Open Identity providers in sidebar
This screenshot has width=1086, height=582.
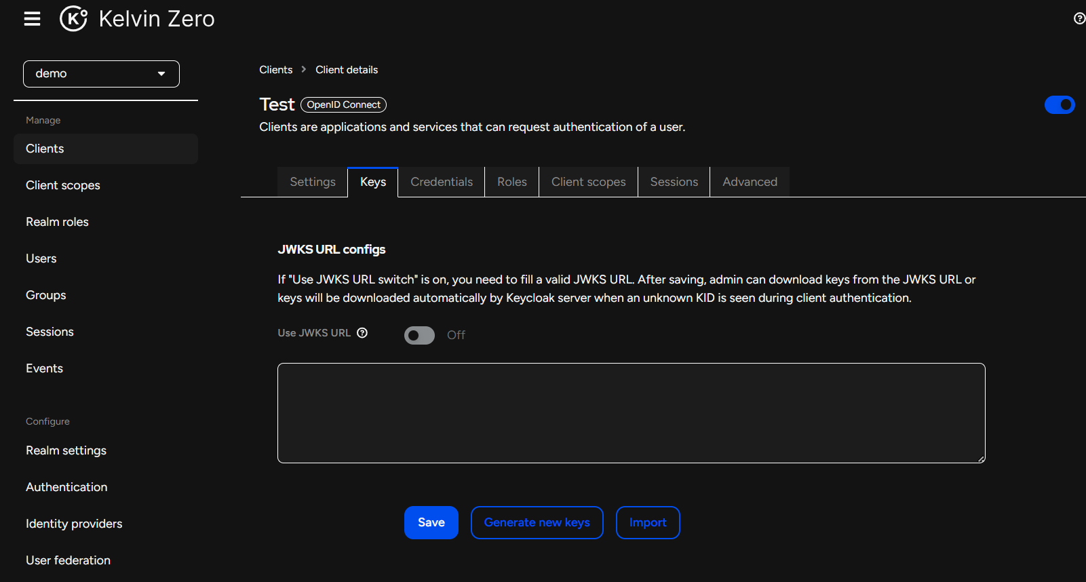click(74, 524)
